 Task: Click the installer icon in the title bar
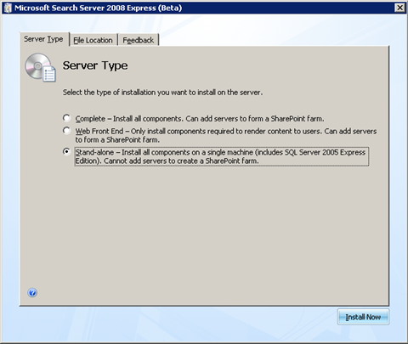[x=8, y=8]
